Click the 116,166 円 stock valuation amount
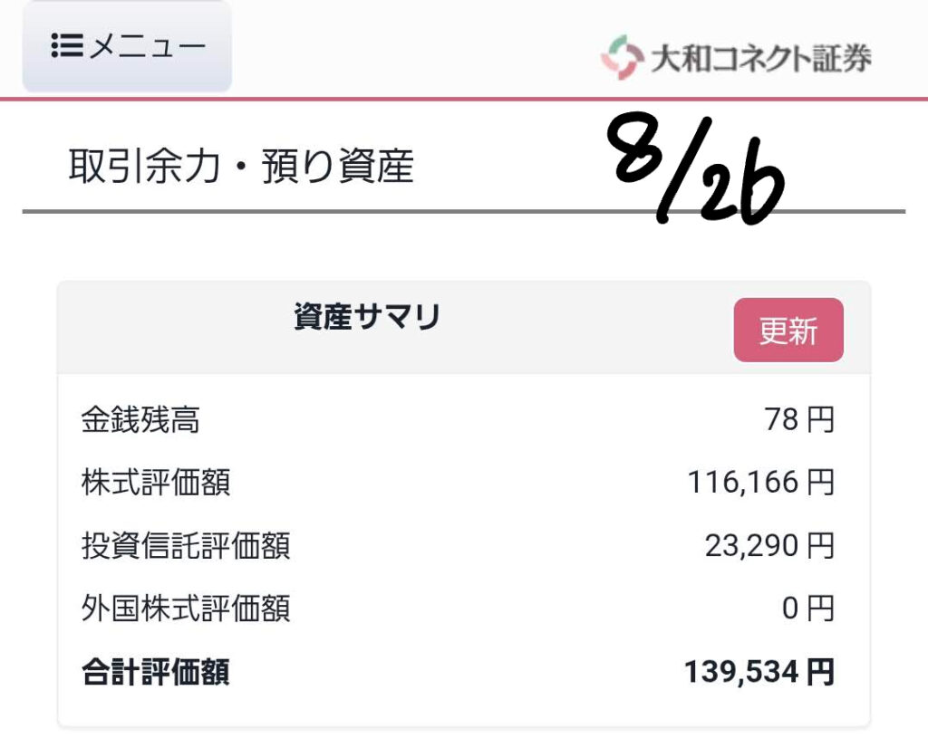The height and width of the screenshot is (738, 928). pyautogui.click(x=761, y=483)
